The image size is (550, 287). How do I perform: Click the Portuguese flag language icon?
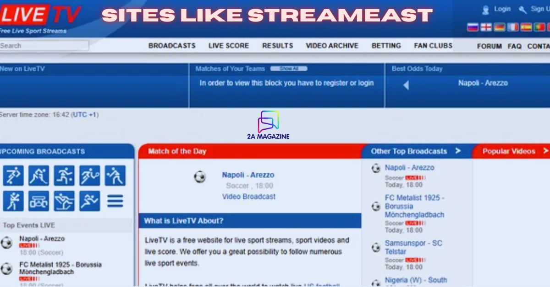(539, 27)
